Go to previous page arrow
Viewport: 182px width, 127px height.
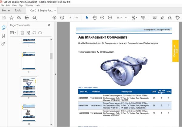(54, 18)
